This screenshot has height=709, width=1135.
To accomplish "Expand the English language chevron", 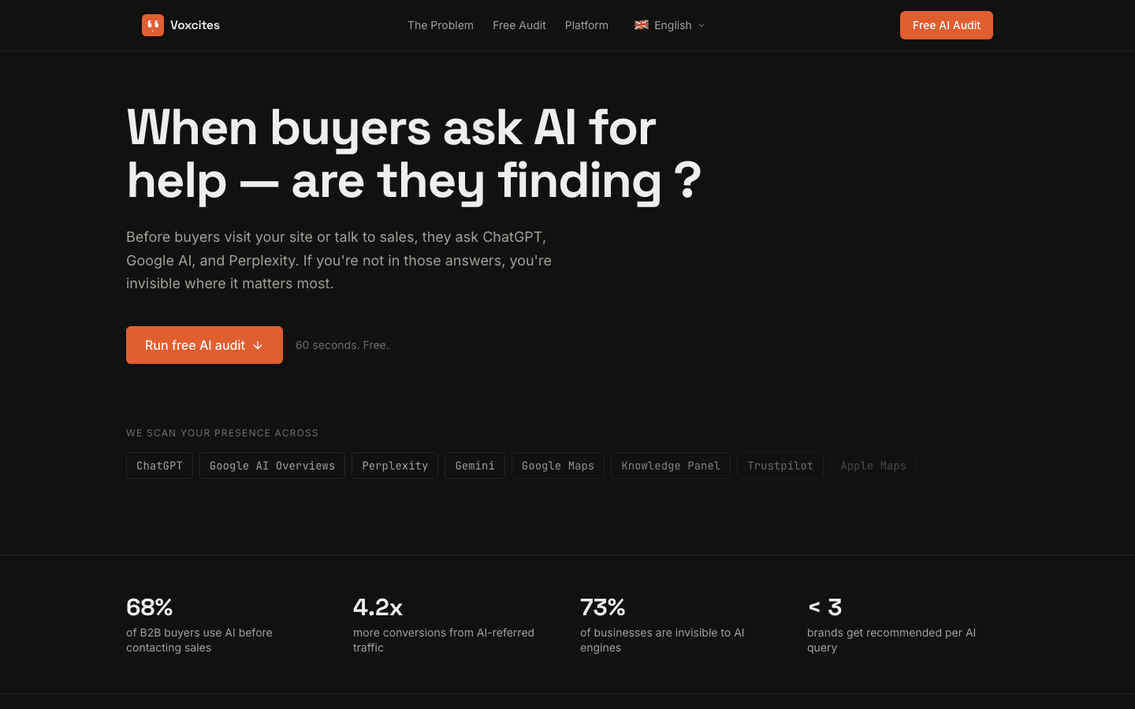I will [701, 25].
